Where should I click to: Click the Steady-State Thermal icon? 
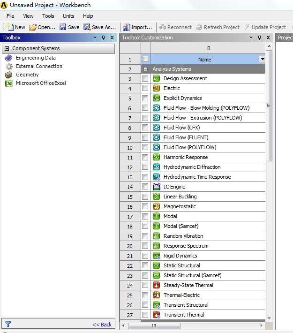(x=157, y=285)
